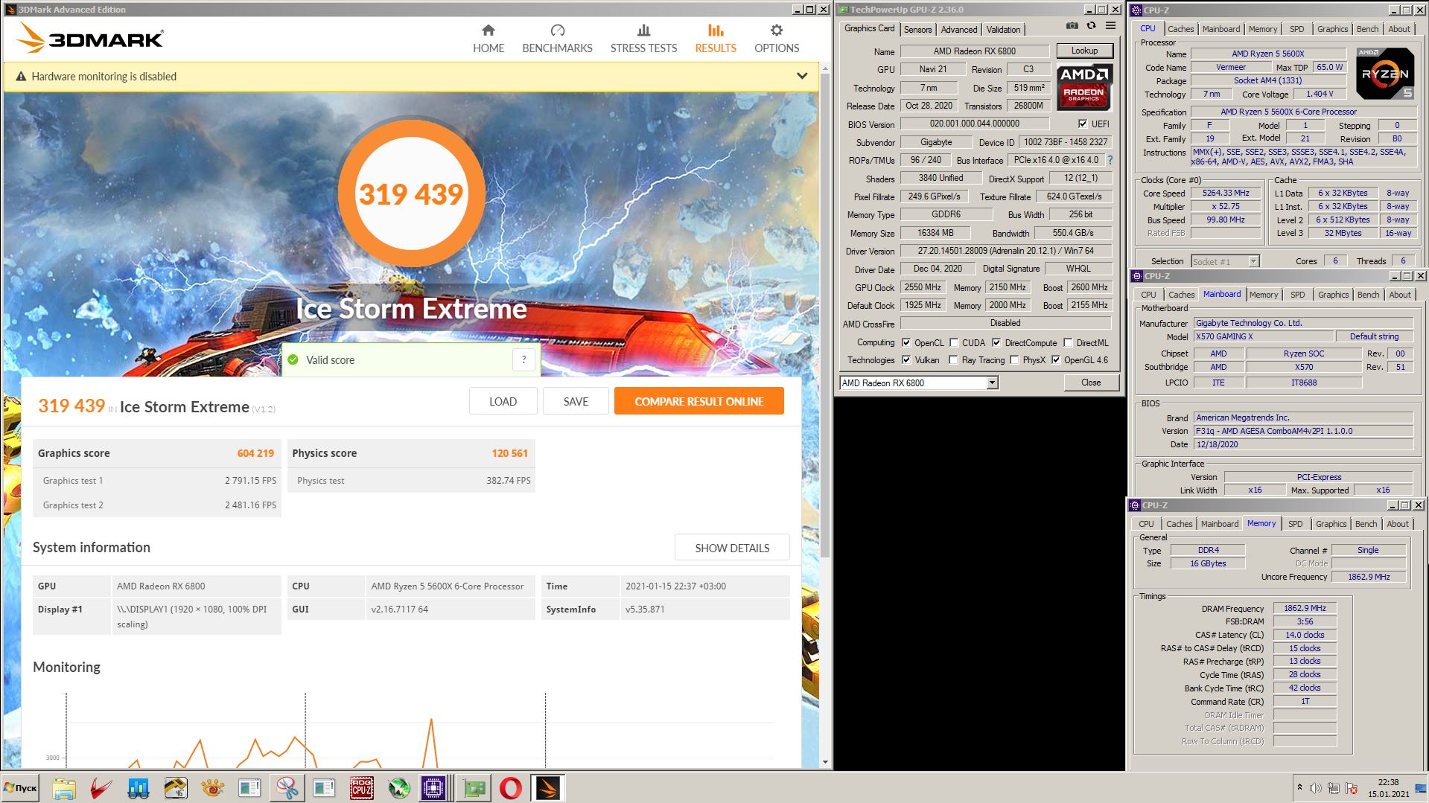Open the ROG CPU-Z taskbar icon

(x=362, y=788)
